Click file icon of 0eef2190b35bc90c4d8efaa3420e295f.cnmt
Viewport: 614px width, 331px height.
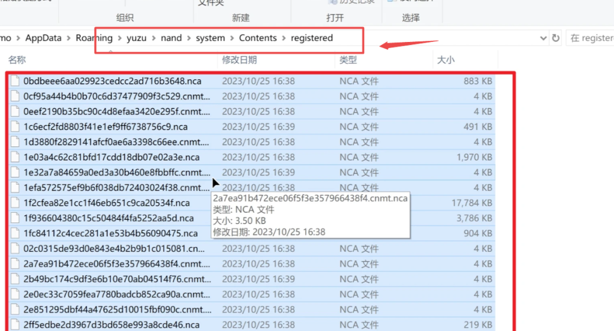pos(15,112)
